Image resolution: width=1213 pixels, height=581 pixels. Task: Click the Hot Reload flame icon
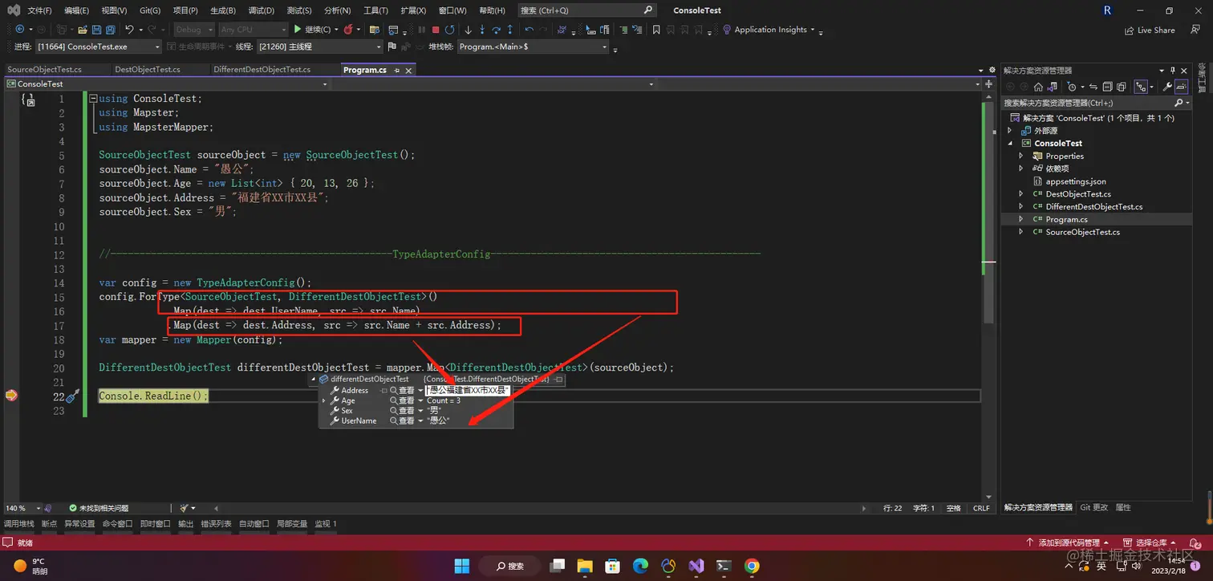pyautogui.click(x=347, y=30)
